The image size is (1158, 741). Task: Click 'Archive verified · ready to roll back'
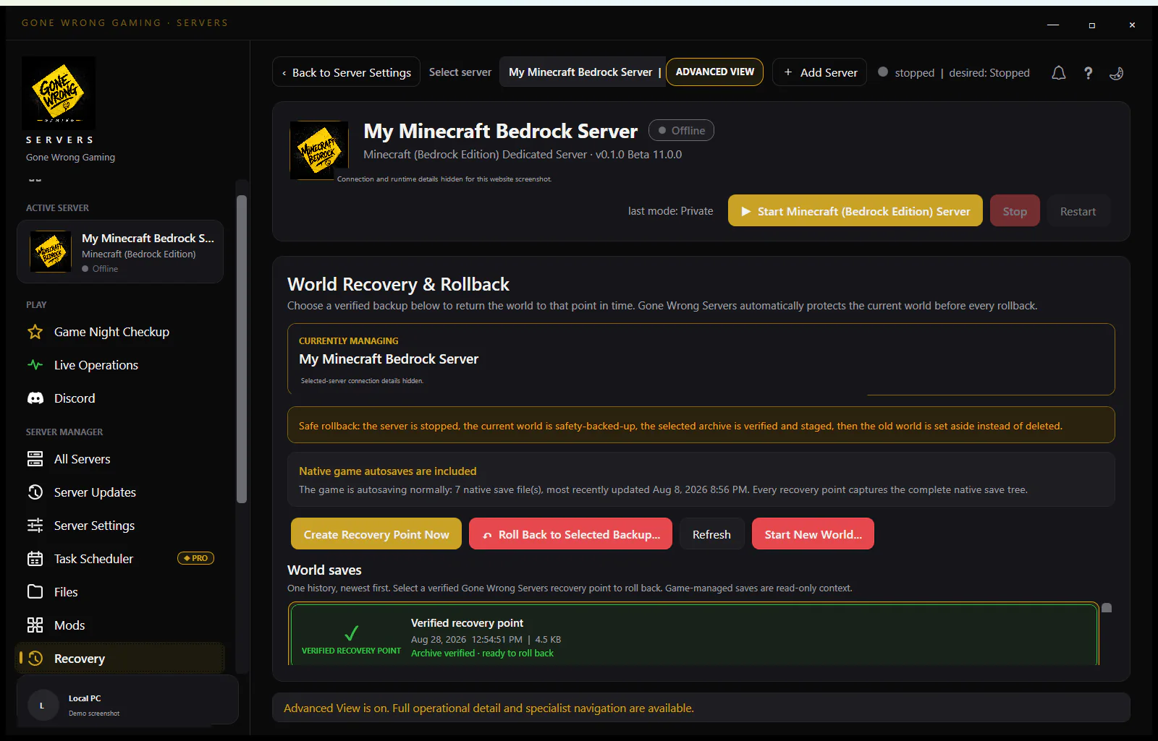(x=482, y=653)
